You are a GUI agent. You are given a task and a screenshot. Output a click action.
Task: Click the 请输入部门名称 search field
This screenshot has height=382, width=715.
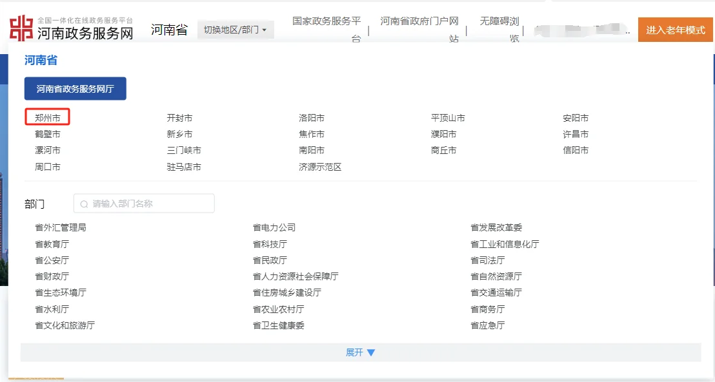pyautogui.click(x=144, y=204)
